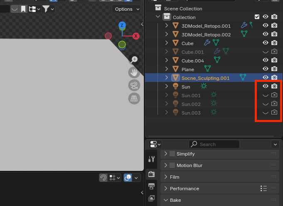Click the blue Z axis gizmo

(122, 25)
